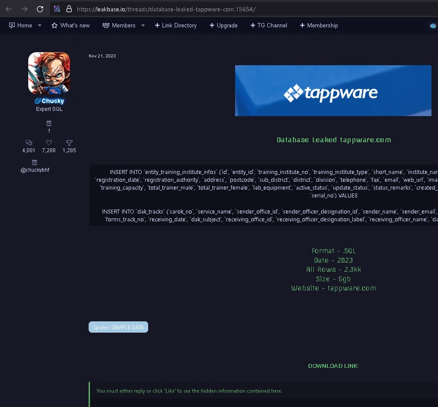The image size is (438, 407).
Task: Click the 7,288 reaction score
Action: [x=49, y=150]
